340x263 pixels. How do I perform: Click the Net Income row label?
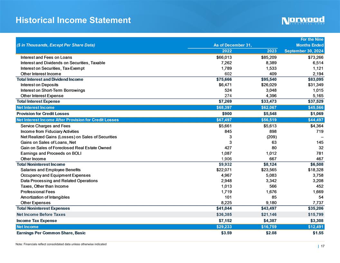coord(27,227)
